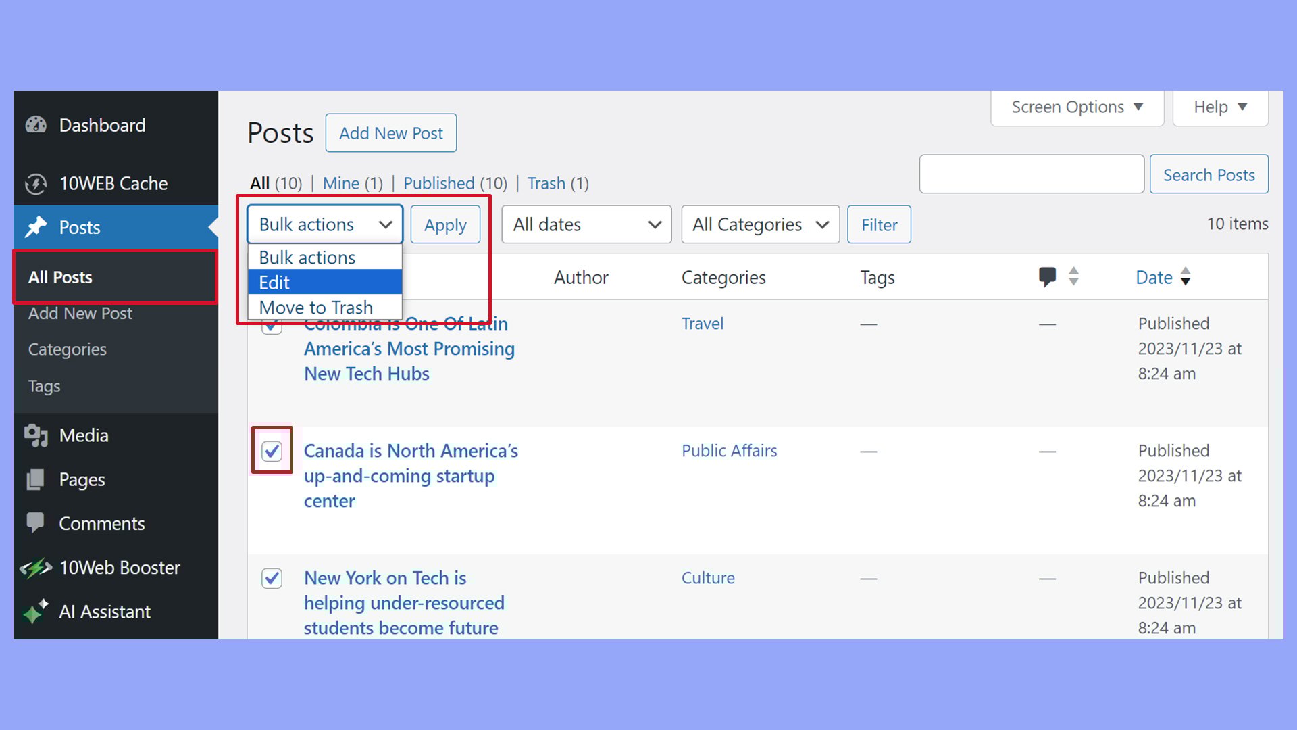Screen dimensions: 1297x730
Task: Open Media via its music-note icon
Action: (x=36, y=435)
